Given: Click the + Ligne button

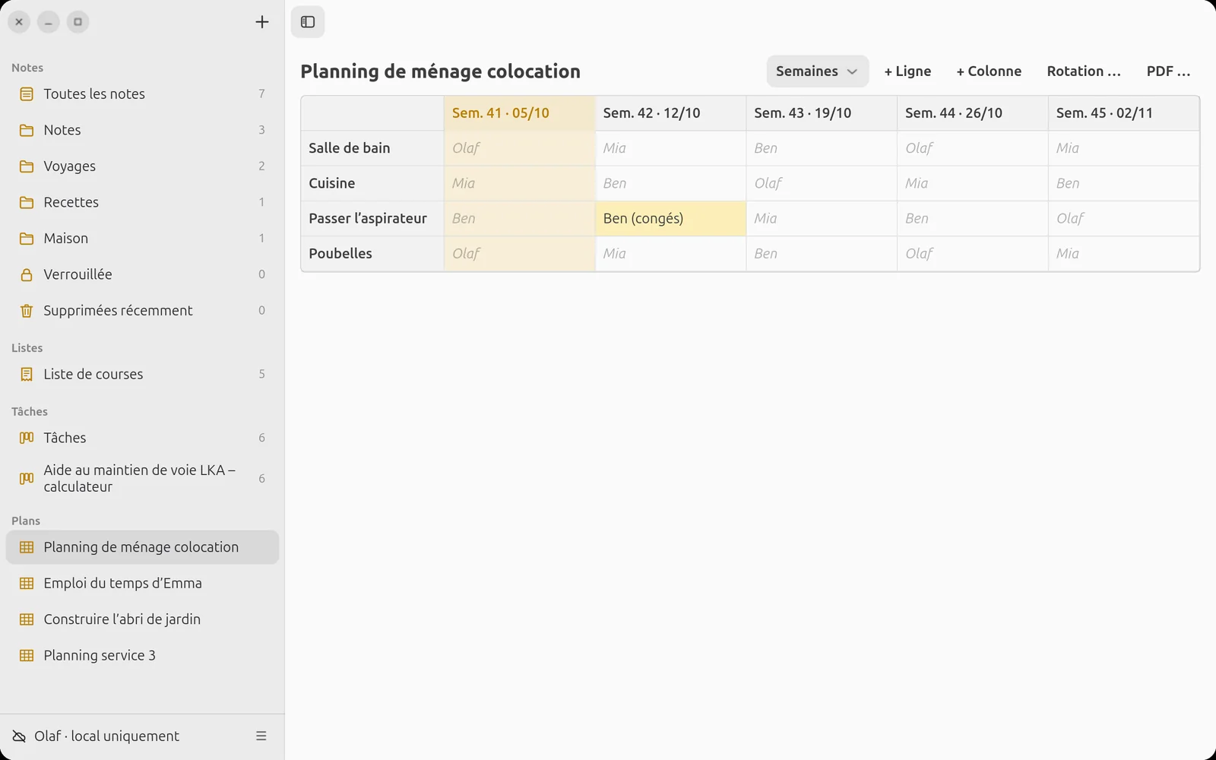Looking at the screenshot, I should pos(907,71).
